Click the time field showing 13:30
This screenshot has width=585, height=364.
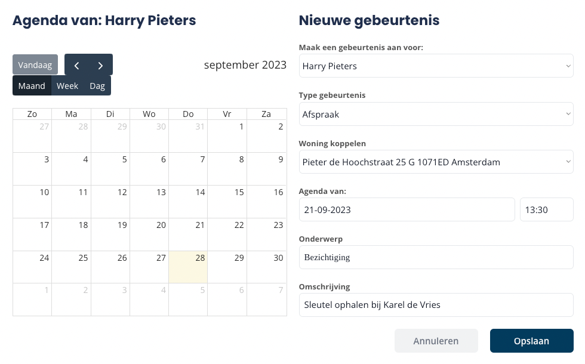click(x=547, y=209)
